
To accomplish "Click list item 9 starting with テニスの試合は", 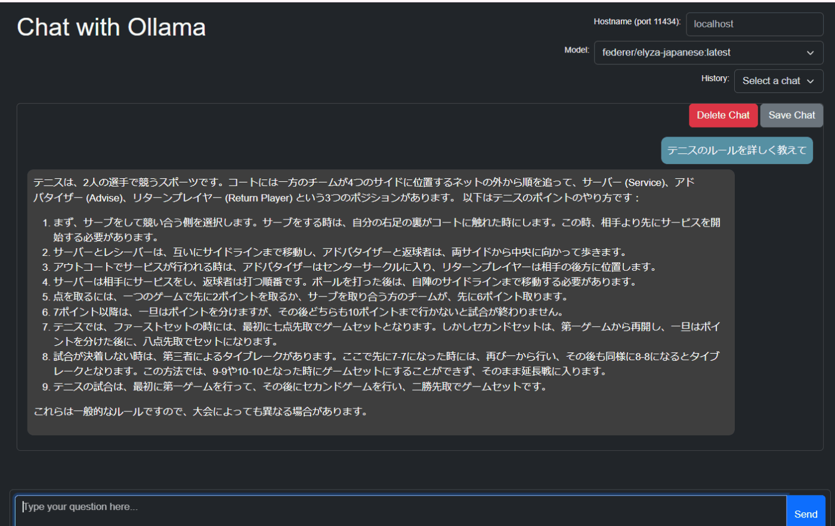I will (x=301, y=386).
